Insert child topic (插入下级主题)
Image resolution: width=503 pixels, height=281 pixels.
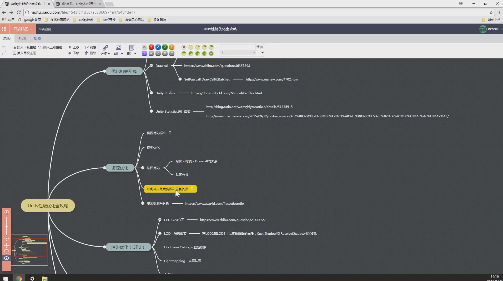(24, 47)
